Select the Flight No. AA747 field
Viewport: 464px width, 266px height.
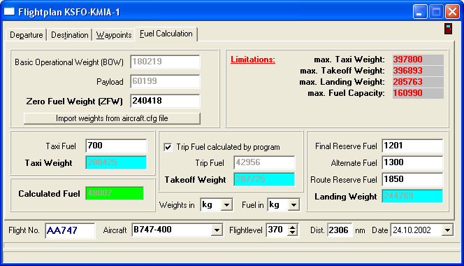click(x=70, y=230)
